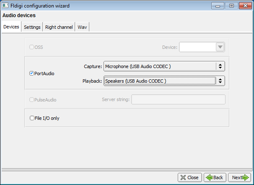The width and height of the screenshot is (254, 185).
Task: Enable the PulseAudio checkbox
Action: pyautogui.click(x=31, y=99)
